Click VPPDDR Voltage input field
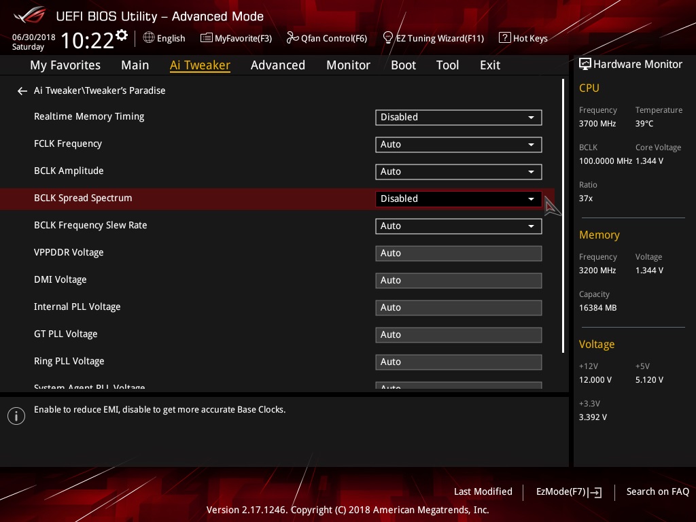This screenshot has width=696, height=522. [x=459, y=253]
